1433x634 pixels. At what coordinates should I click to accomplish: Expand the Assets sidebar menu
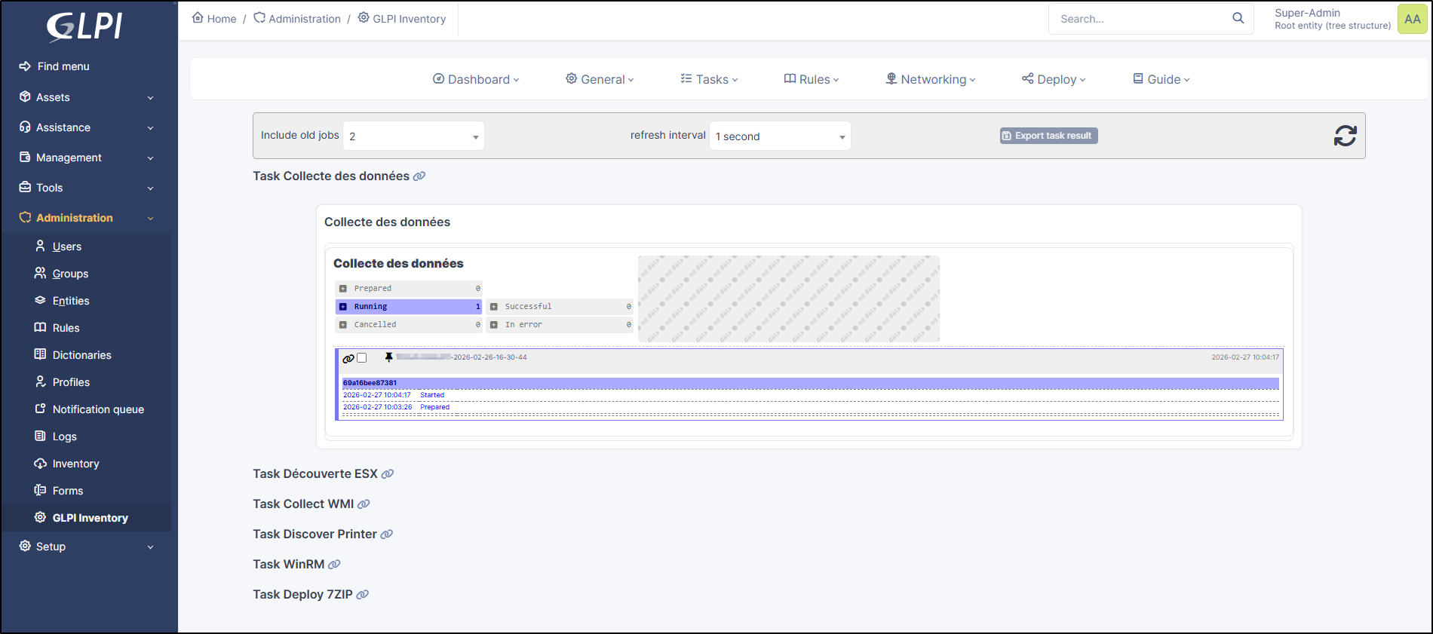[x=87, y=97]
